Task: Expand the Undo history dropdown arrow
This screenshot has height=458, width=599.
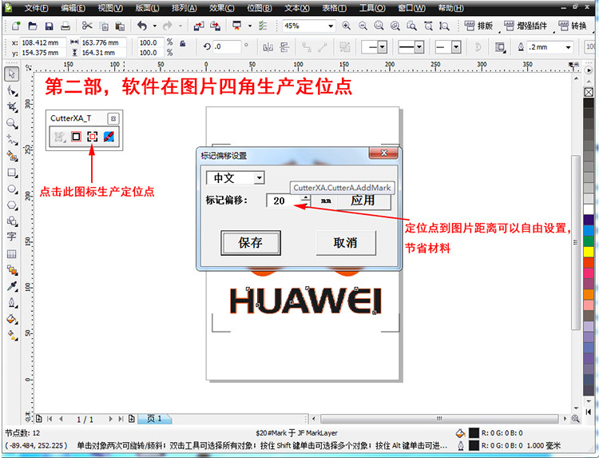Action: click(155, 26)
